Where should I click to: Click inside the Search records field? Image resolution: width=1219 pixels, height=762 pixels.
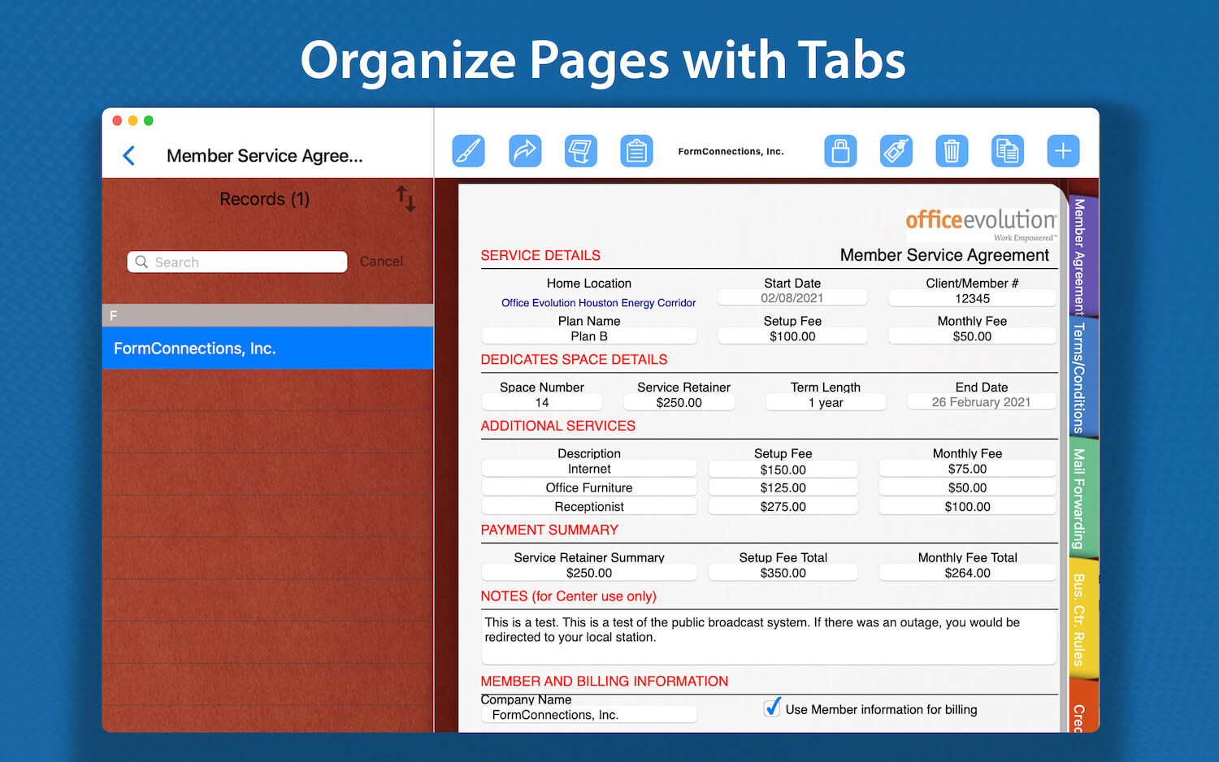pos(236,262)
